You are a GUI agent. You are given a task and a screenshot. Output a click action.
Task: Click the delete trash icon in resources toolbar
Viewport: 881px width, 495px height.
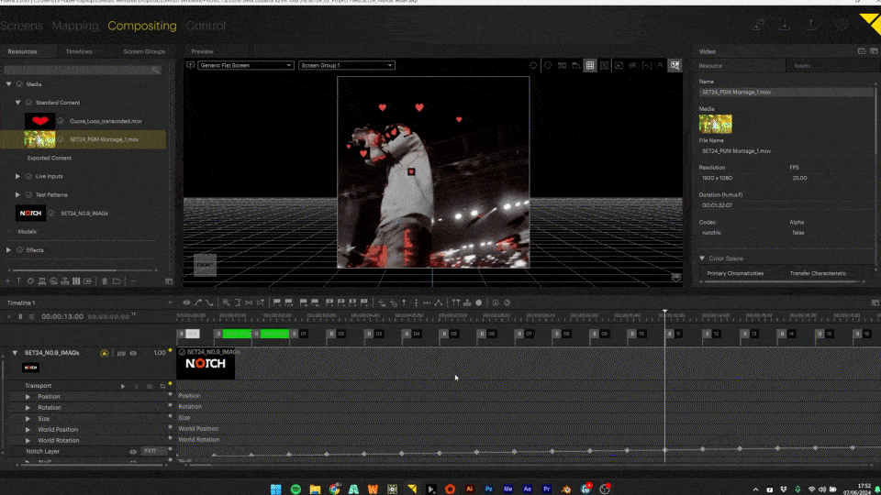click(x=105, y=281)
